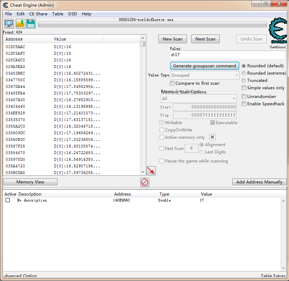Screen dimensions: 289x281
Task: Open the Value Type Grouped dropdown
Action: pyautogui.click(x=205, y=75)
